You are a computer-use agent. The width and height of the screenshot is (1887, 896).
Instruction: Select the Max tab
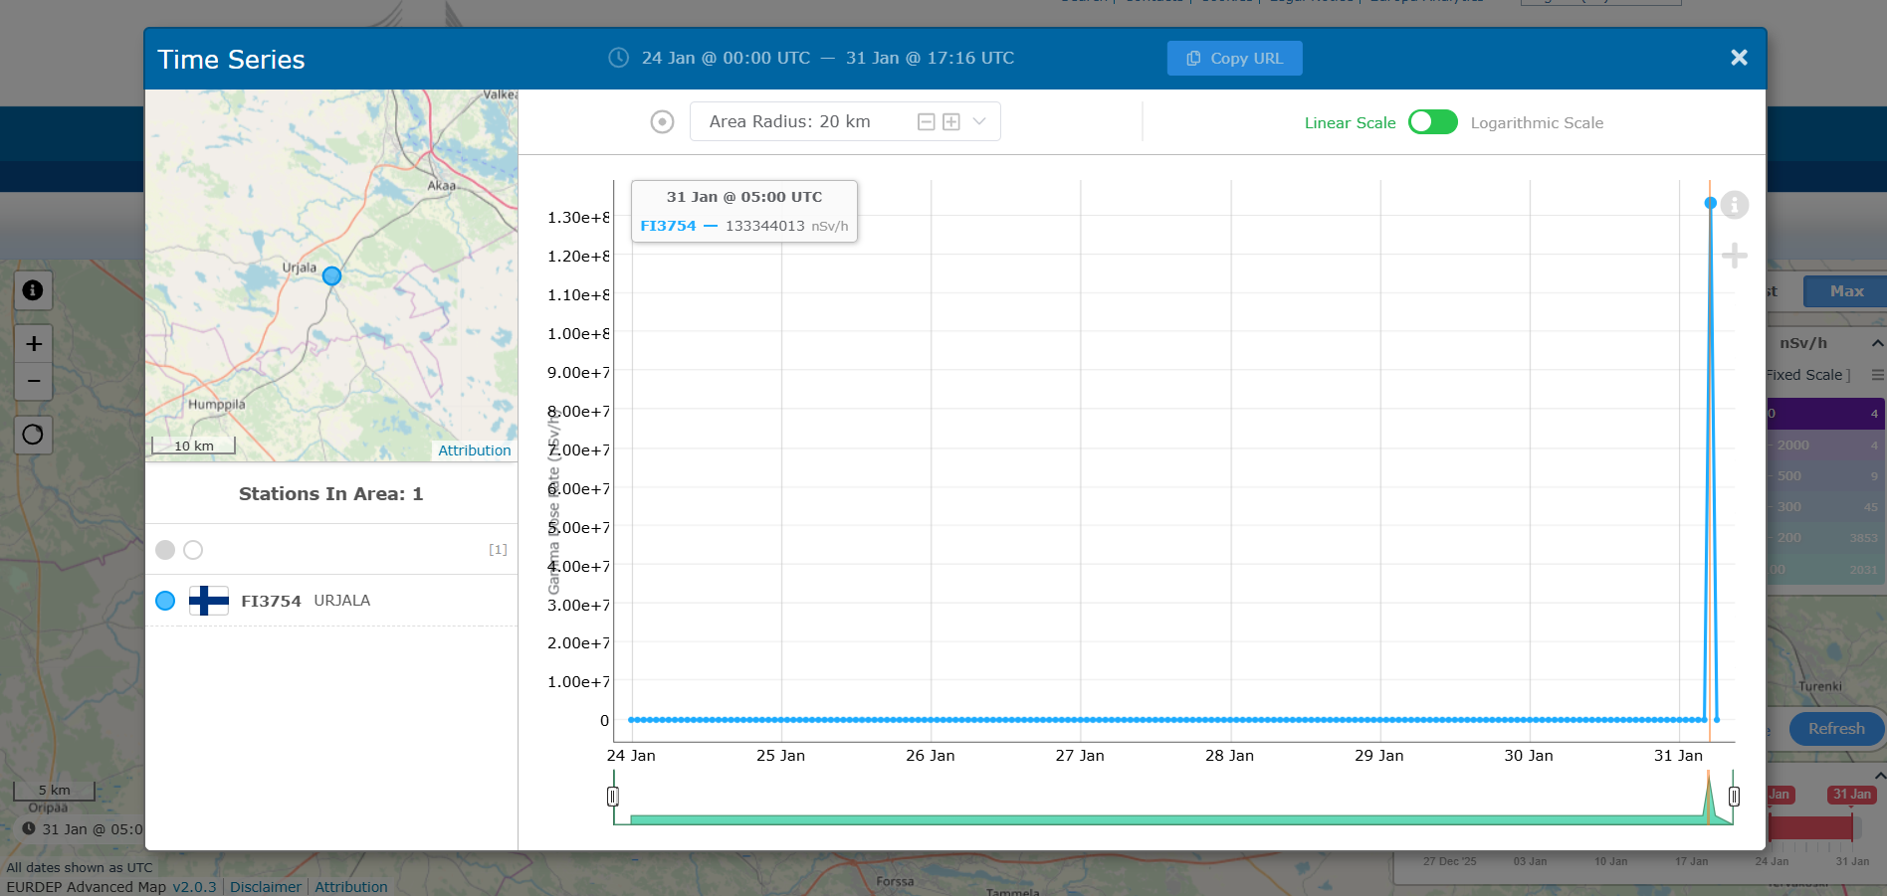coord(1846,291)
